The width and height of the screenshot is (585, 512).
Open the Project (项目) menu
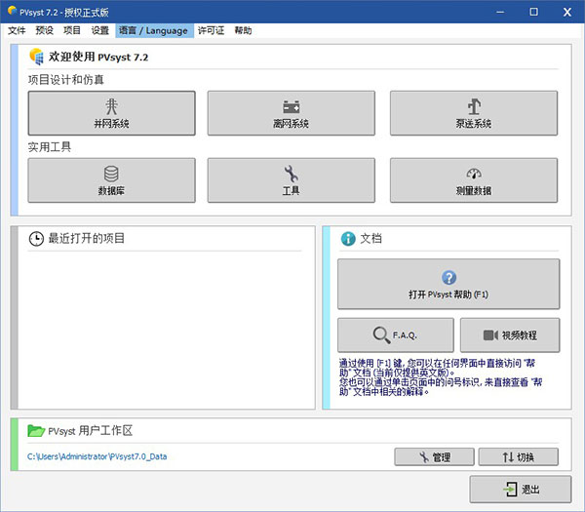[x=72, y=31]
